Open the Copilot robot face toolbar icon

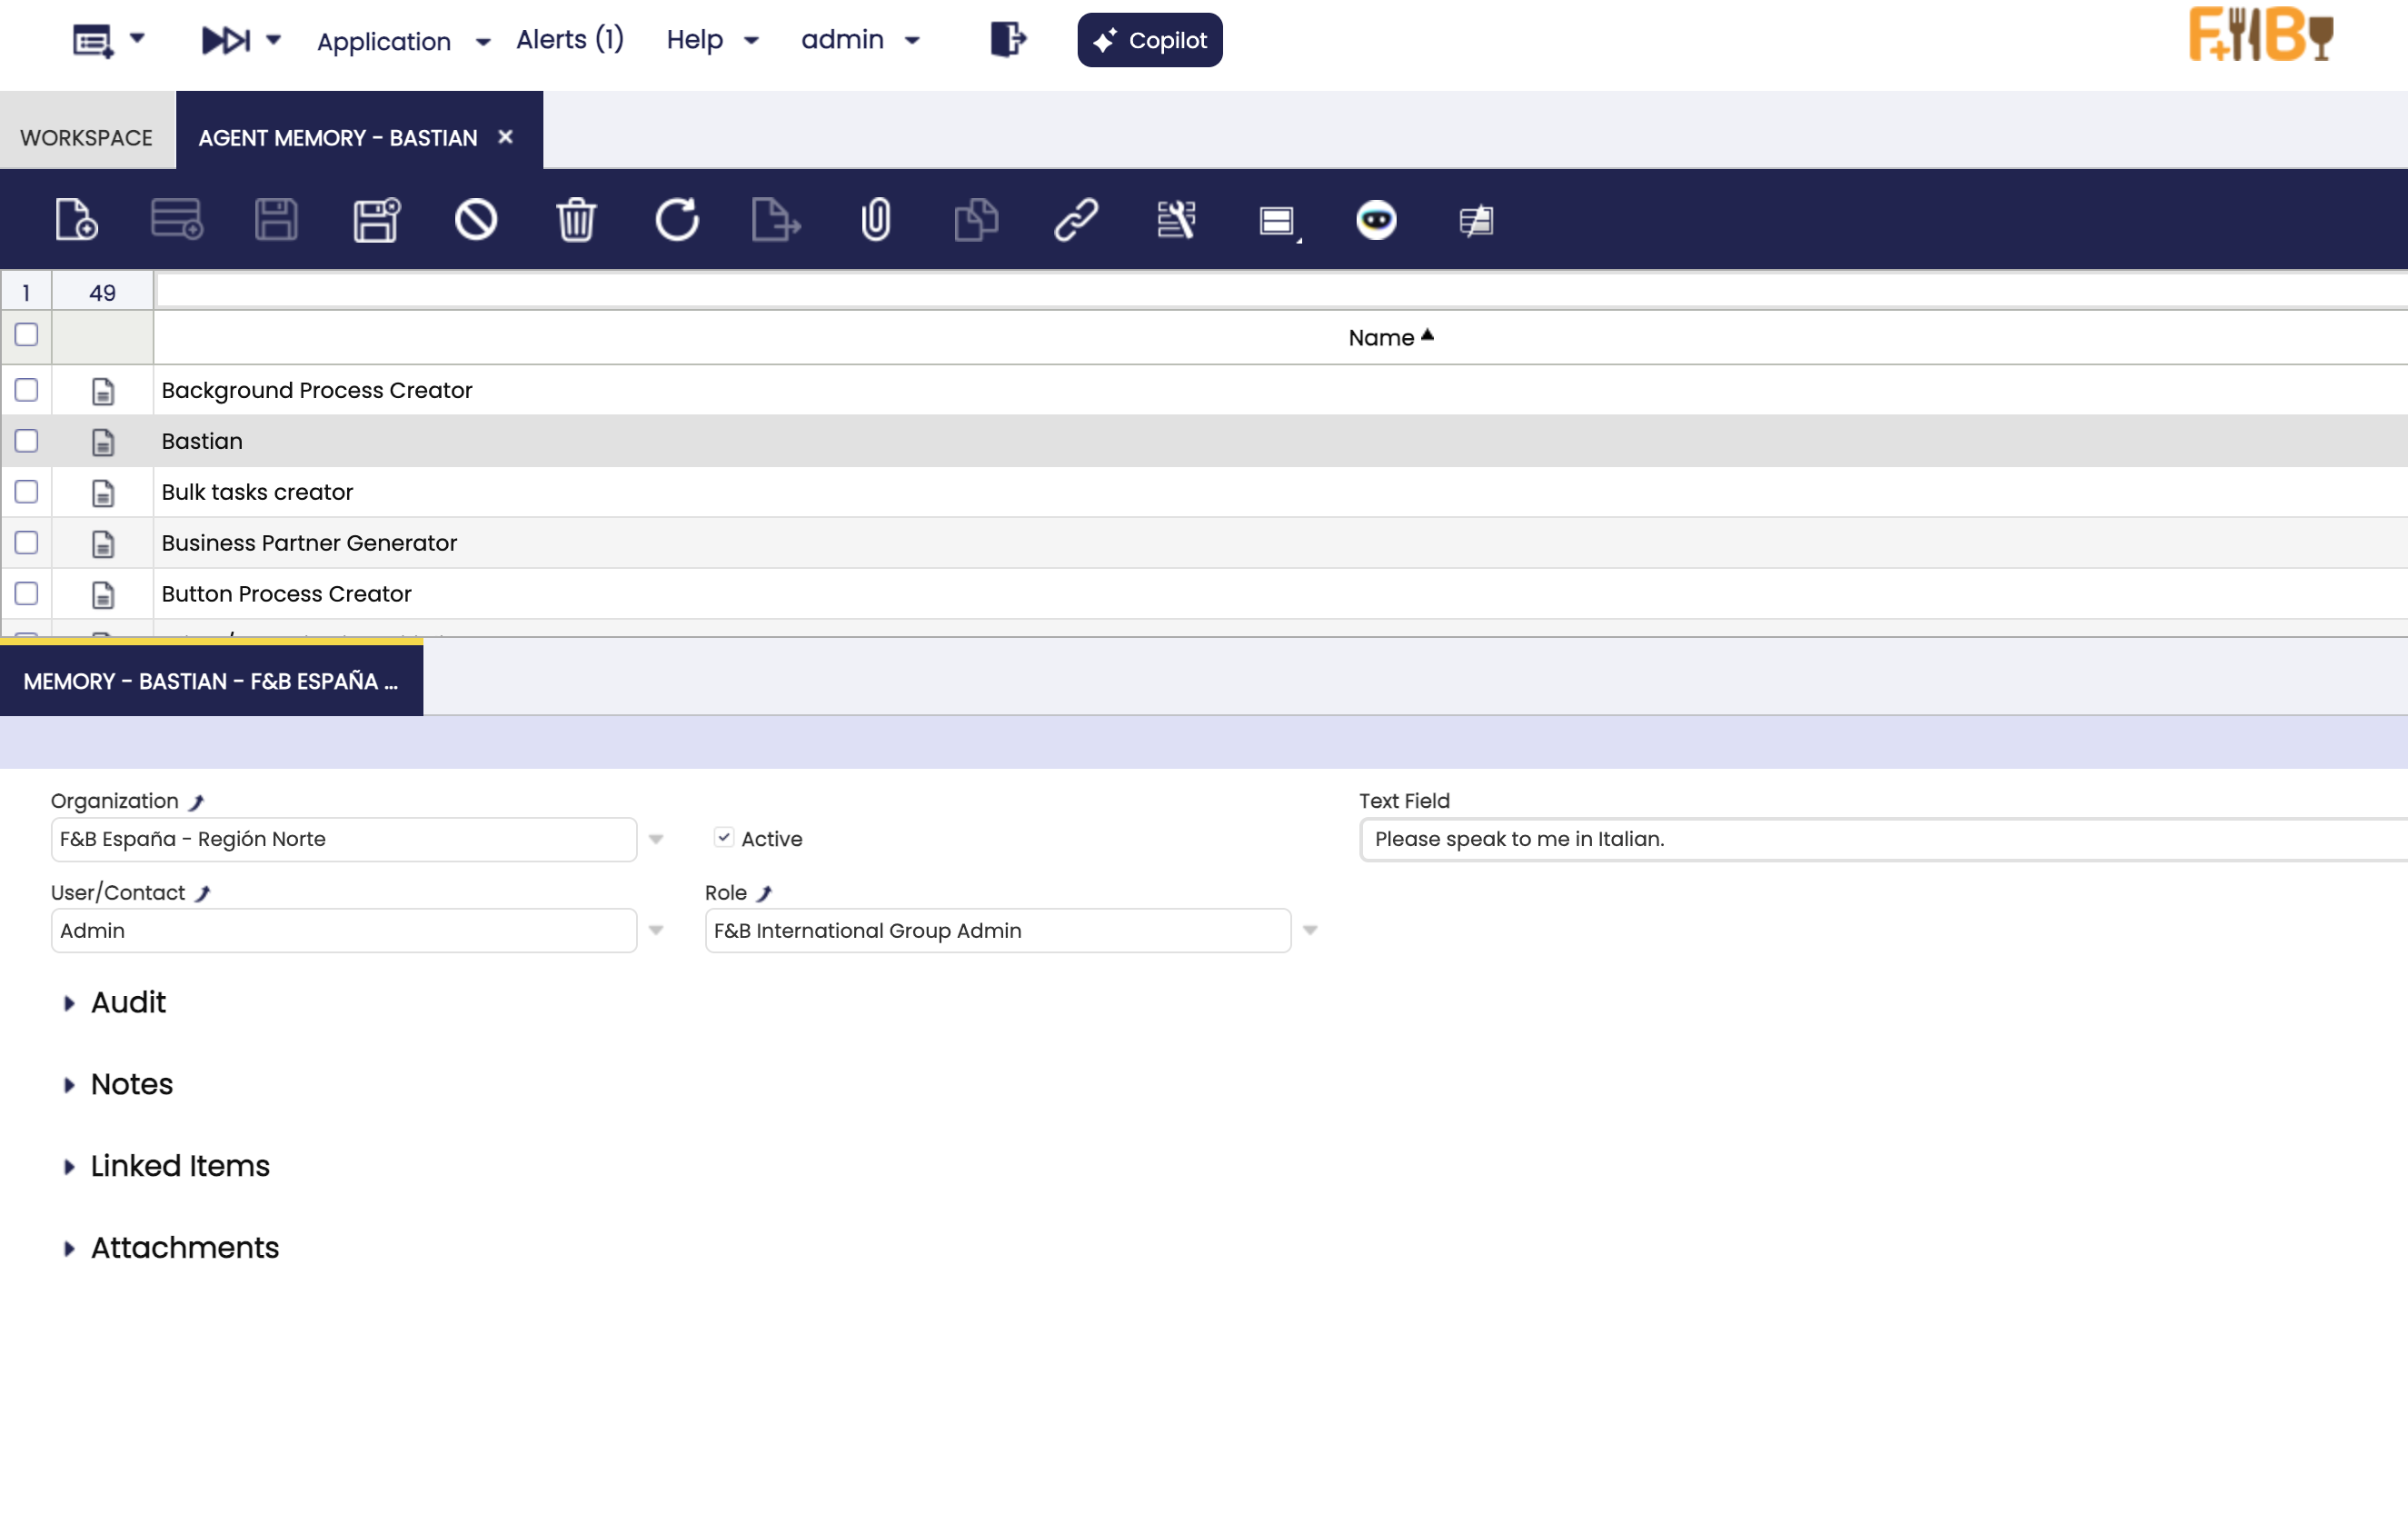(x=1376, y=219)
